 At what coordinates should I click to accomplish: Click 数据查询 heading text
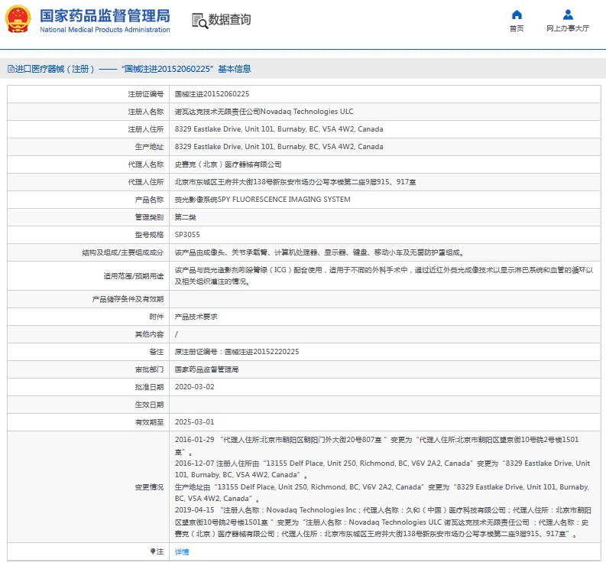tap(229, 19)
